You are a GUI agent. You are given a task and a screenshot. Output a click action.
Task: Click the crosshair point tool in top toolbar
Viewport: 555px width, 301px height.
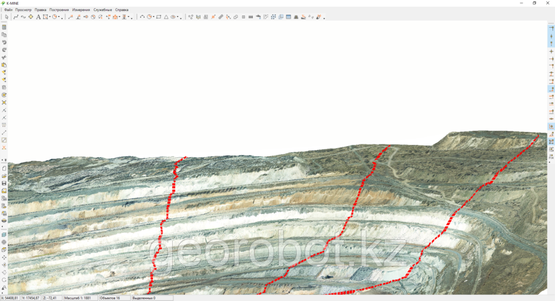(30, 17)
